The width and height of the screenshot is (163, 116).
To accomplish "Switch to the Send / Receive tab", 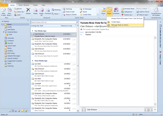I will (24, 5).
